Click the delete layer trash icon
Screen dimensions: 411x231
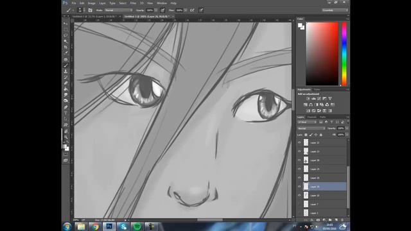coord(342,220)
